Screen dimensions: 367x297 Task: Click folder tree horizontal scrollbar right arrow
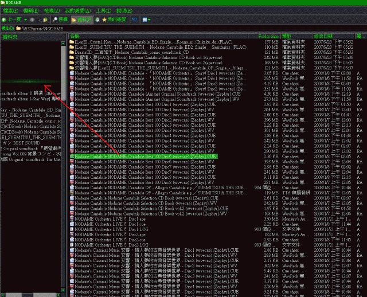pyautogui.click(x=58, y=295)
